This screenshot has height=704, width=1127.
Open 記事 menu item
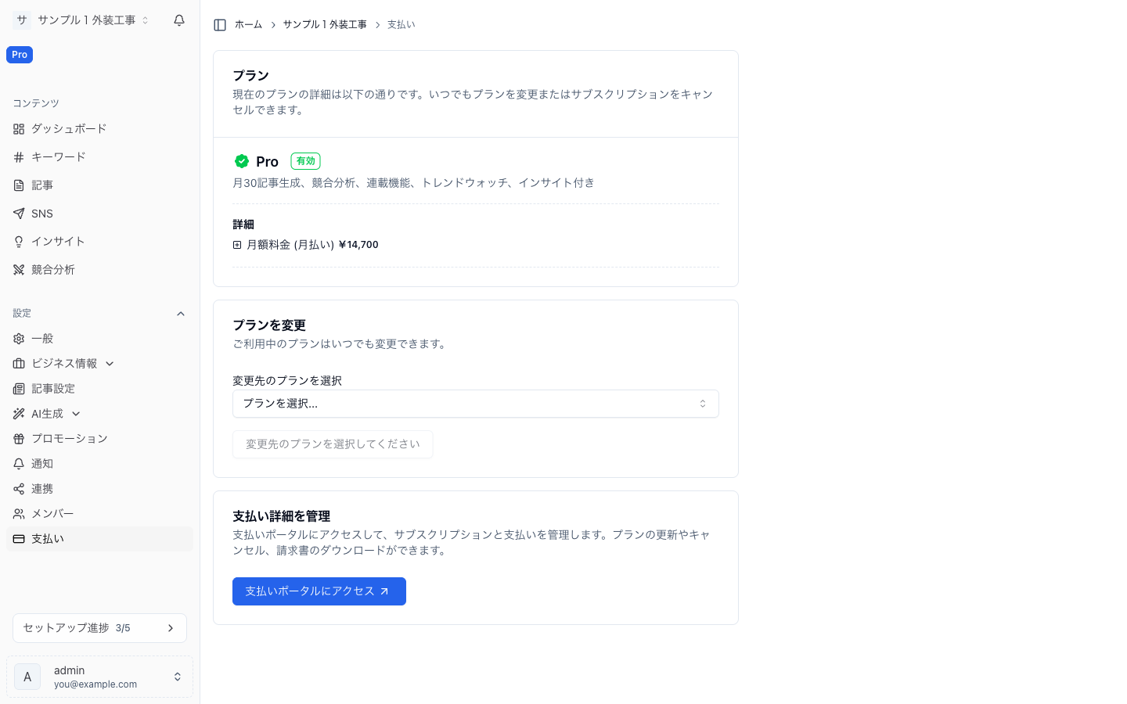pyautogui.click(x=99, y=185)
